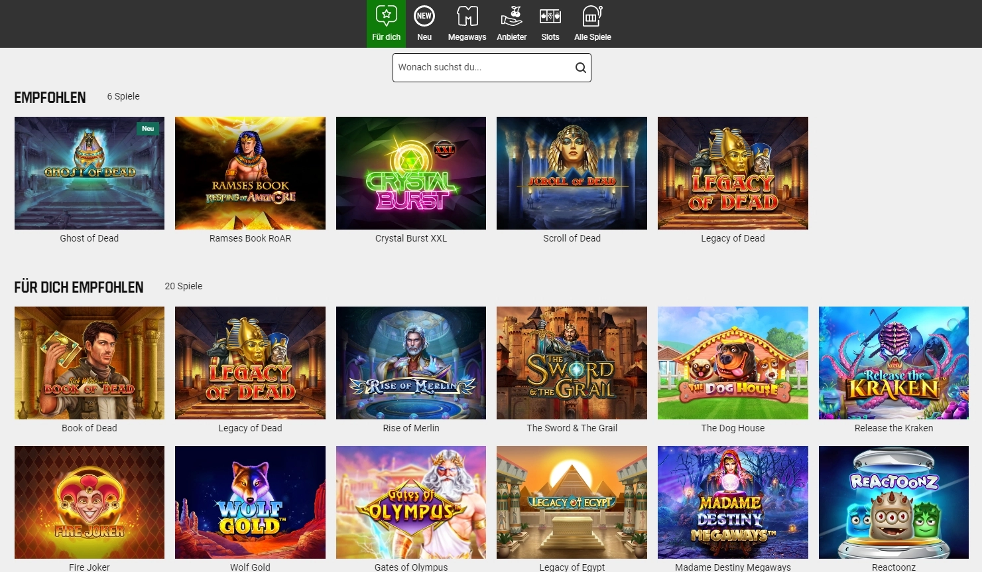Launch The Dog House thumbnail
Viewport: 982px width, 572px height.
pos(732,362)
